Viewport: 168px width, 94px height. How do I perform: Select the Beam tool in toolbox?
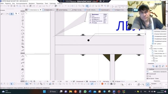pyautogui.click(x=23, y=27)
